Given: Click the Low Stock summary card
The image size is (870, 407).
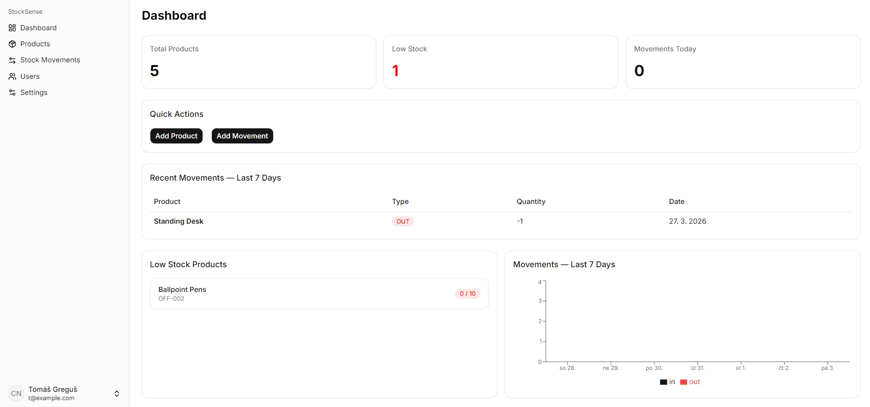Looking at the screenshot, I should tap(500, 62).
